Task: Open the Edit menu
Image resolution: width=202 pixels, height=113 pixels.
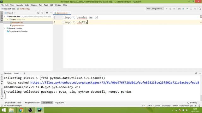Action: [7, 5]
